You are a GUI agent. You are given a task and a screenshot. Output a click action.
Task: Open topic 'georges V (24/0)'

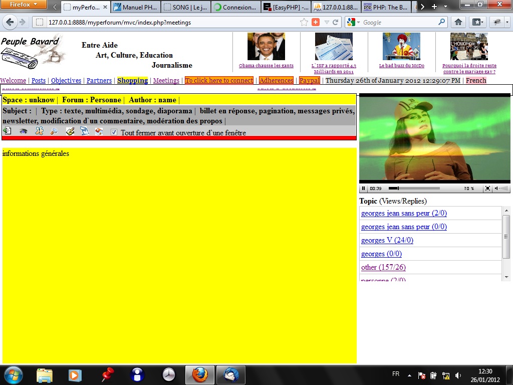387,240
